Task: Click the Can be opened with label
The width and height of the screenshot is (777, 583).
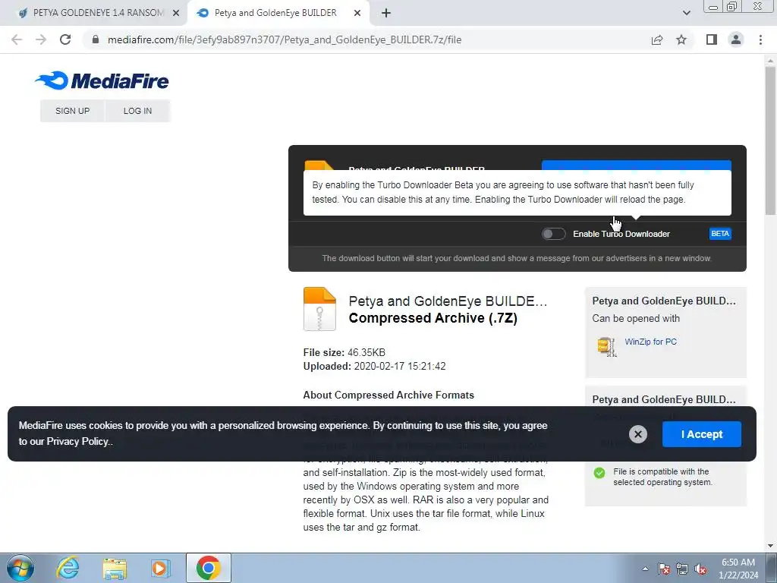Action: coord(636,318)
